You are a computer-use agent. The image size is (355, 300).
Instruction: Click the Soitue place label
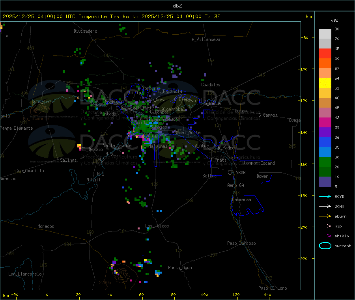(x=209, y=176)
